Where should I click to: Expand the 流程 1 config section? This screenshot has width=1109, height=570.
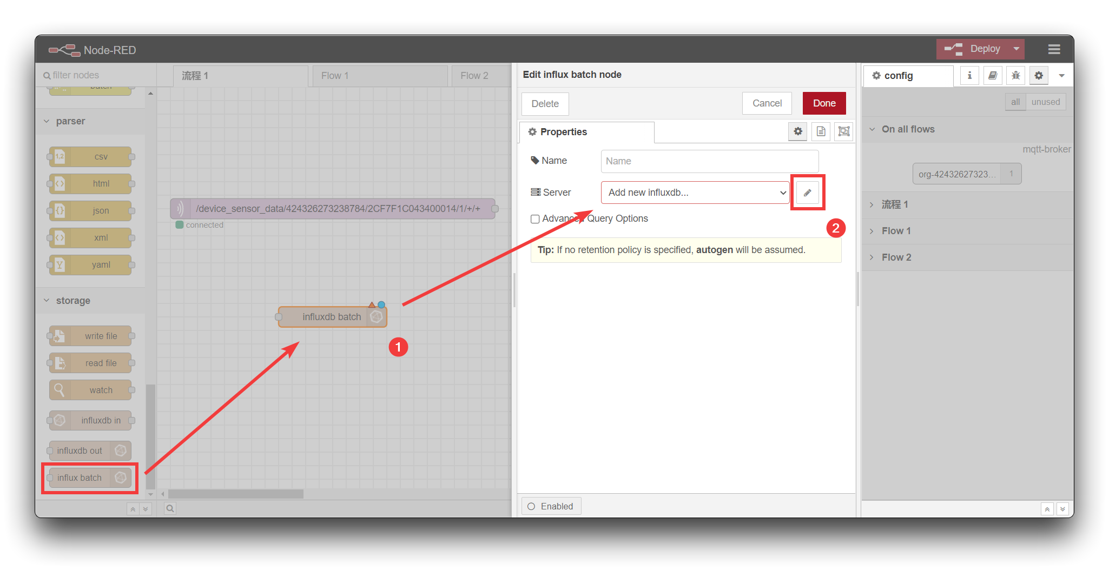click(x=967, y=204)
